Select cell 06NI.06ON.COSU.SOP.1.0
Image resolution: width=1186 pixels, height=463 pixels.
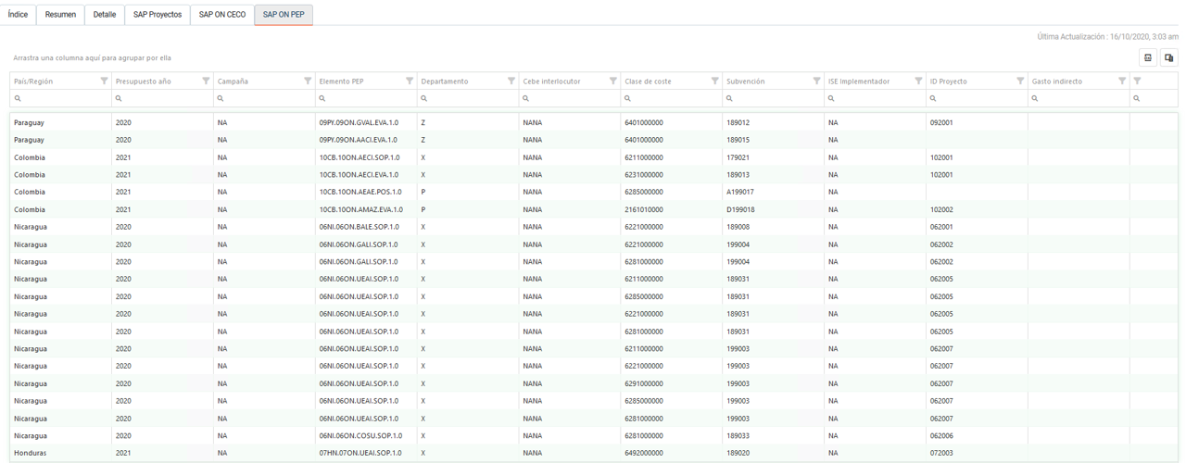(x=366, y=435)
